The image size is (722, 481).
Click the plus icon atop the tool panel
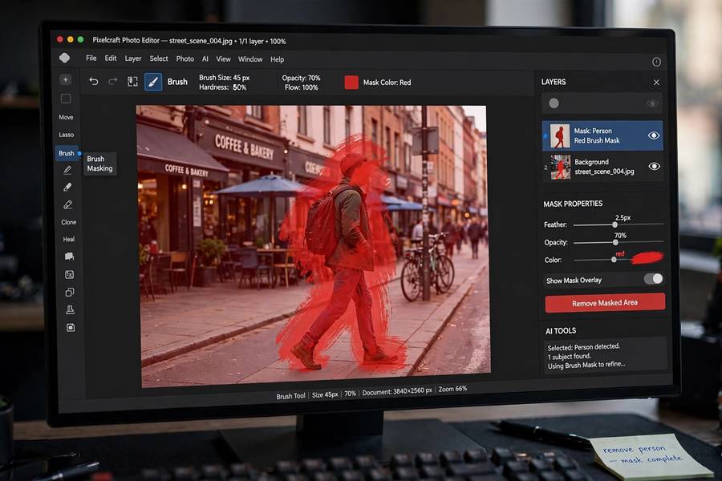coord(66,79)
